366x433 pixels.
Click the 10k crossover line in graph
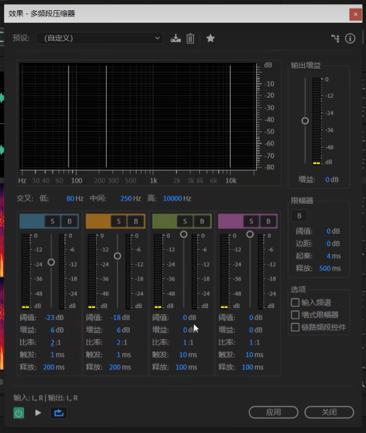coord(231,116)
